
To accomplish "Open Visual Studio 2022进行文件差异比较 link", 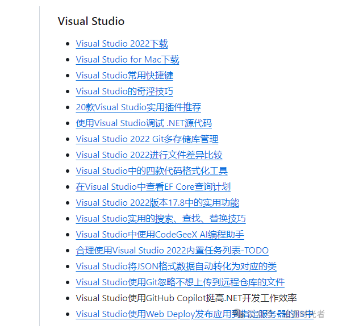I will [x=149, y=155].
